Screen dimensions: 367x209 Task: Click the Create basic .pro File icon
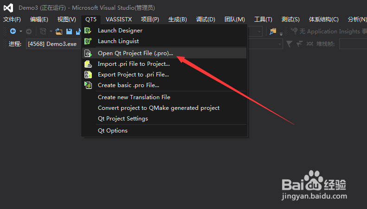[88, 85]
